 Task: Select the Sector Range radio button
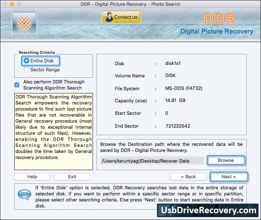pyautogui.click(x=26, y=70)
